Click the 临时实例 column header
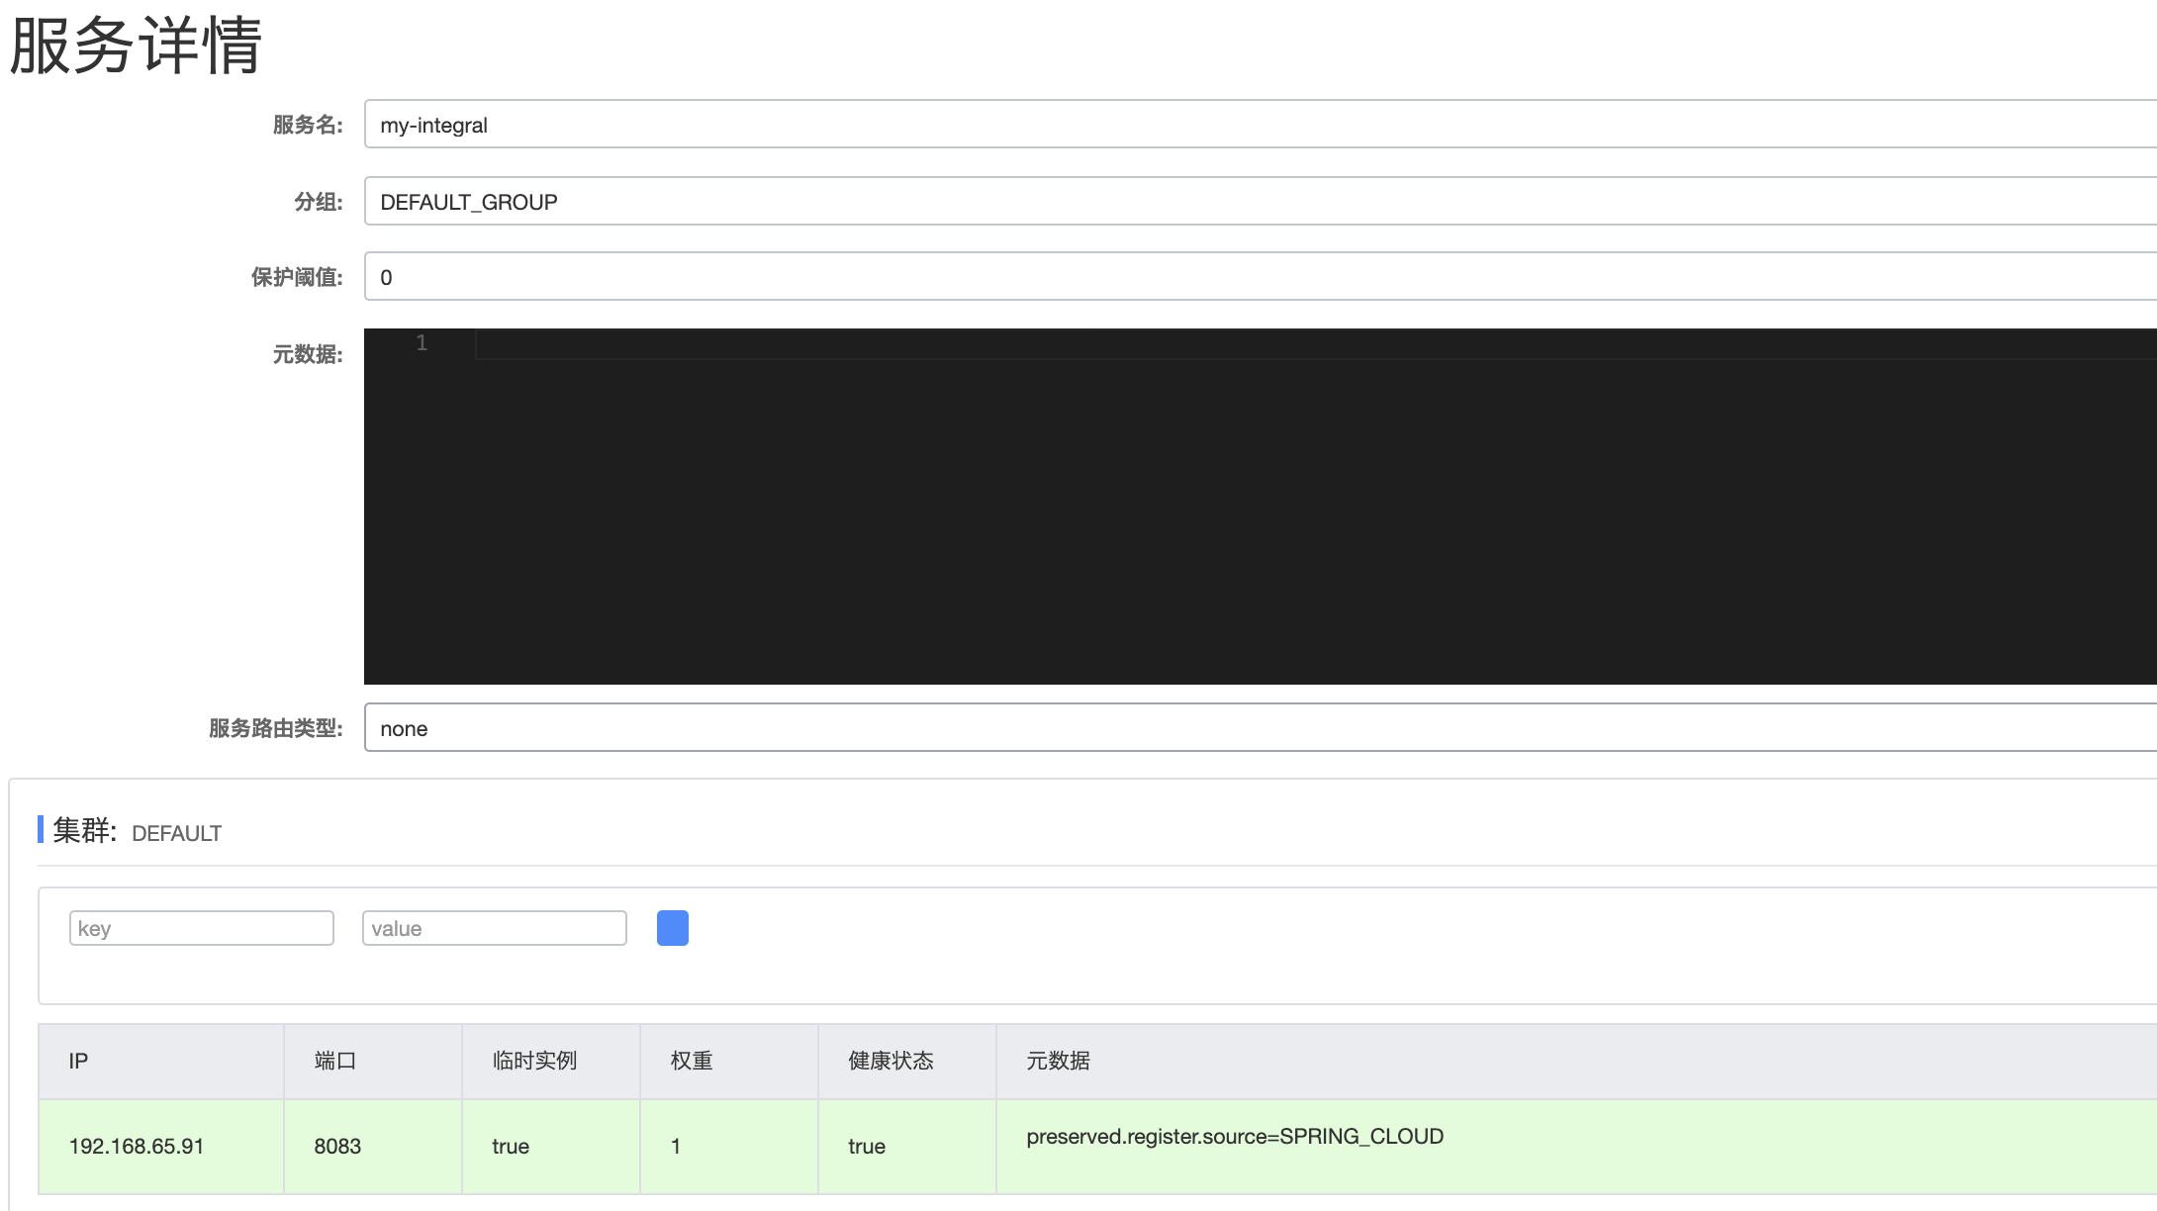The width and height of the screenshot is (2157, 1211). click(551, 1062)
